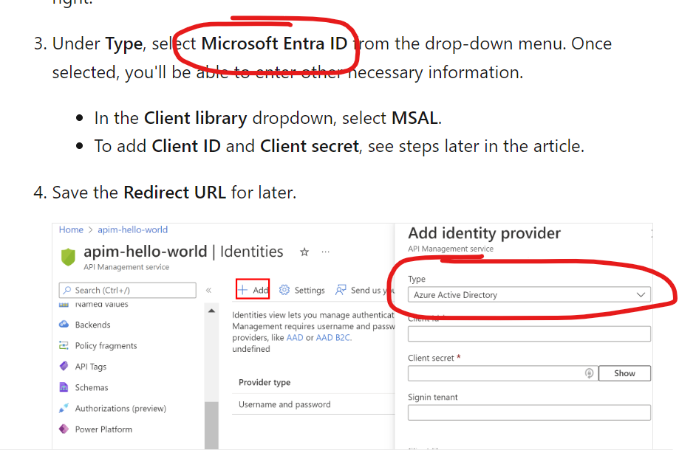Click the Provider type column header

point(265,383)
